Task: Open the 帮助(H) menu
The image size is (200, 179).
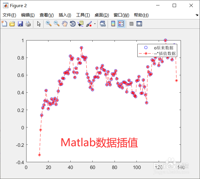Action: click(141, 15)
